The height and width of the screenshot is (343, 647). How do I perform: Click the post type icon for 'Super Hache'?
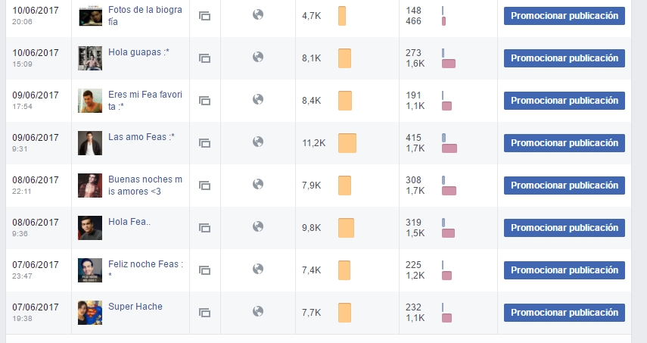click(204, 313)
